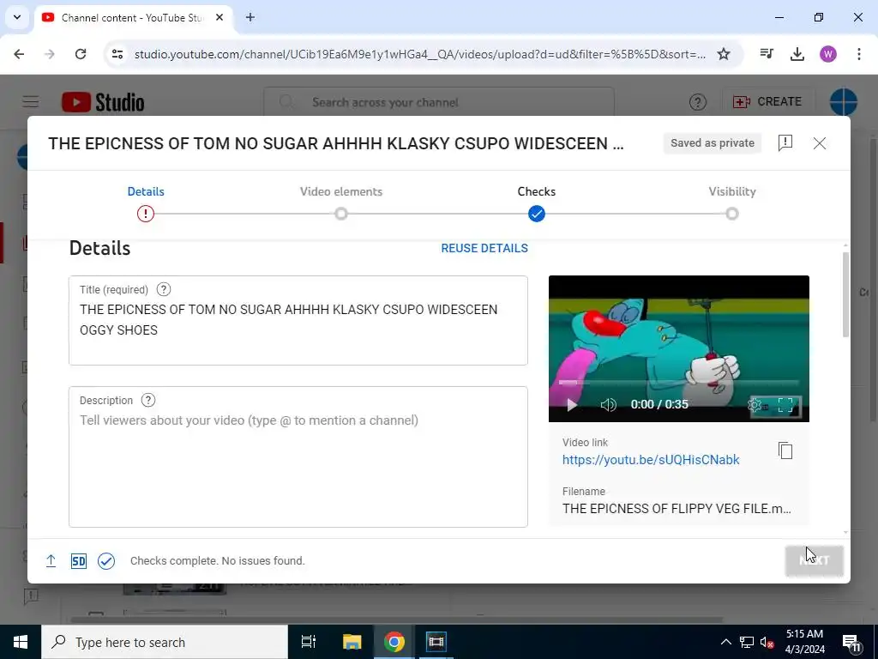
Task: Open the Studio help icon
Action: tap(697, 102)
